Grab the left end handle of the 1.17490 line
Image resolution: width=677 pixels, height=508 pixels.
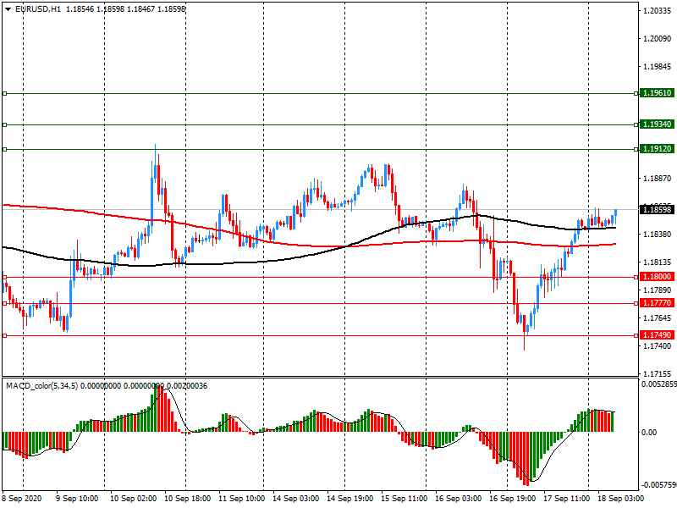click(x=5, y=335)
